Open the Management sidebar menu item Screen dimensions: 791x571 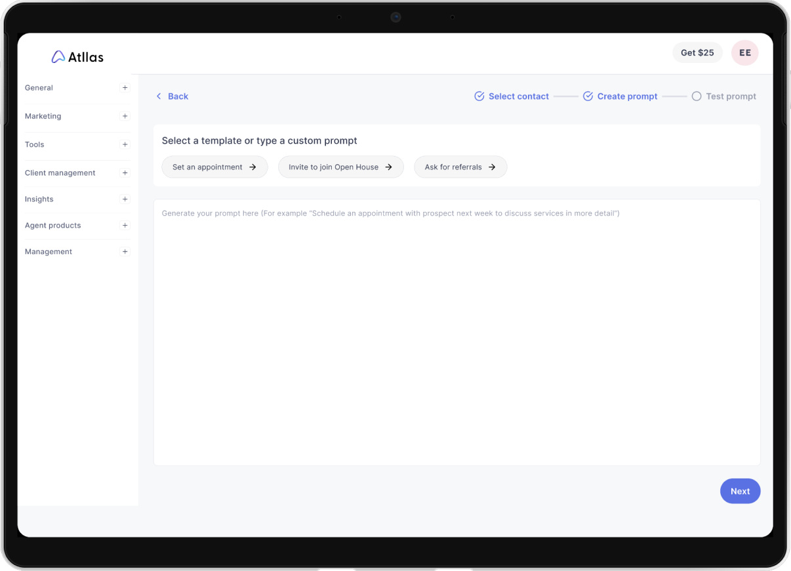coord(49,252)
